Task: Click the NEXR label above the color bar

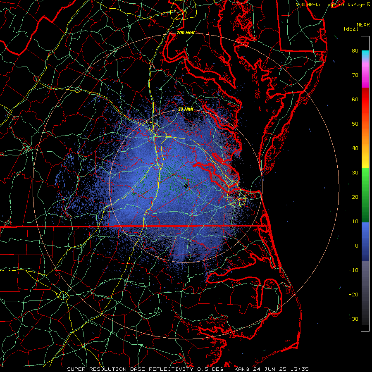Action: (x=363, y=25)
